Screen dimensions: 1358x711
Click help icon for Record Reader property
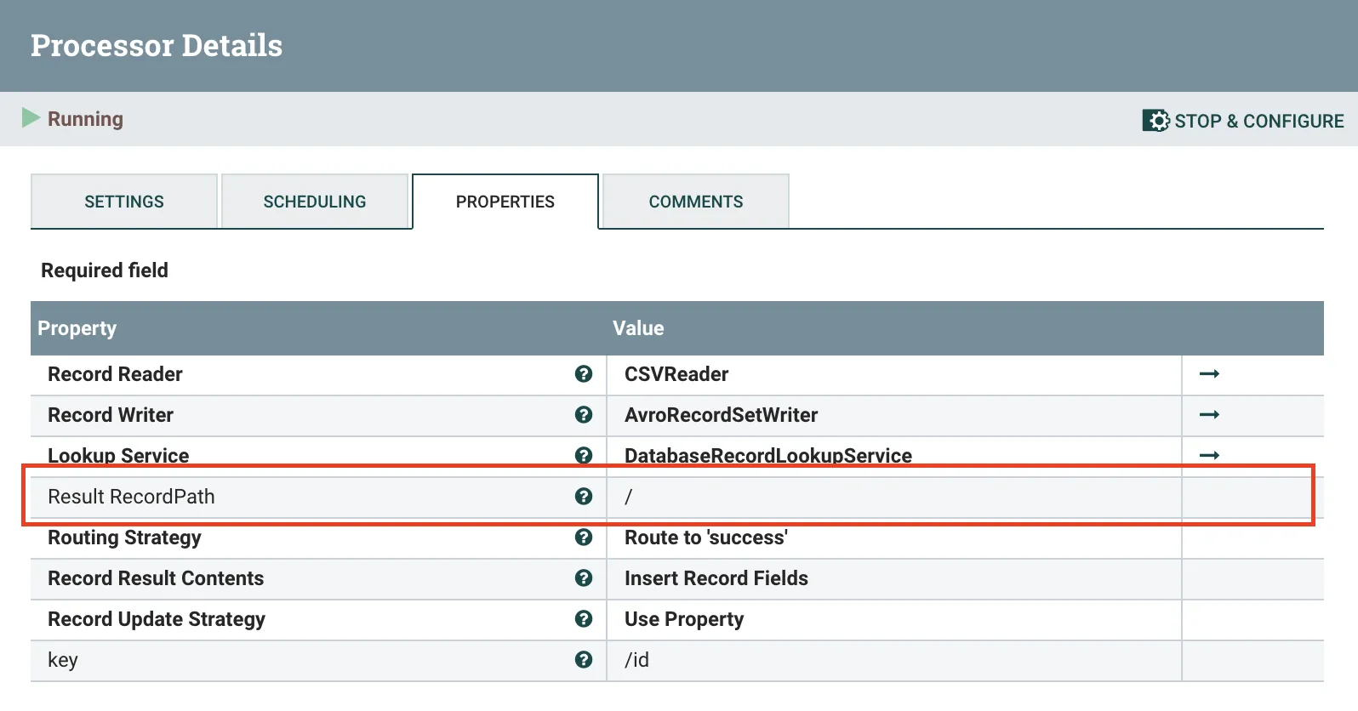[x=584, y=374]
